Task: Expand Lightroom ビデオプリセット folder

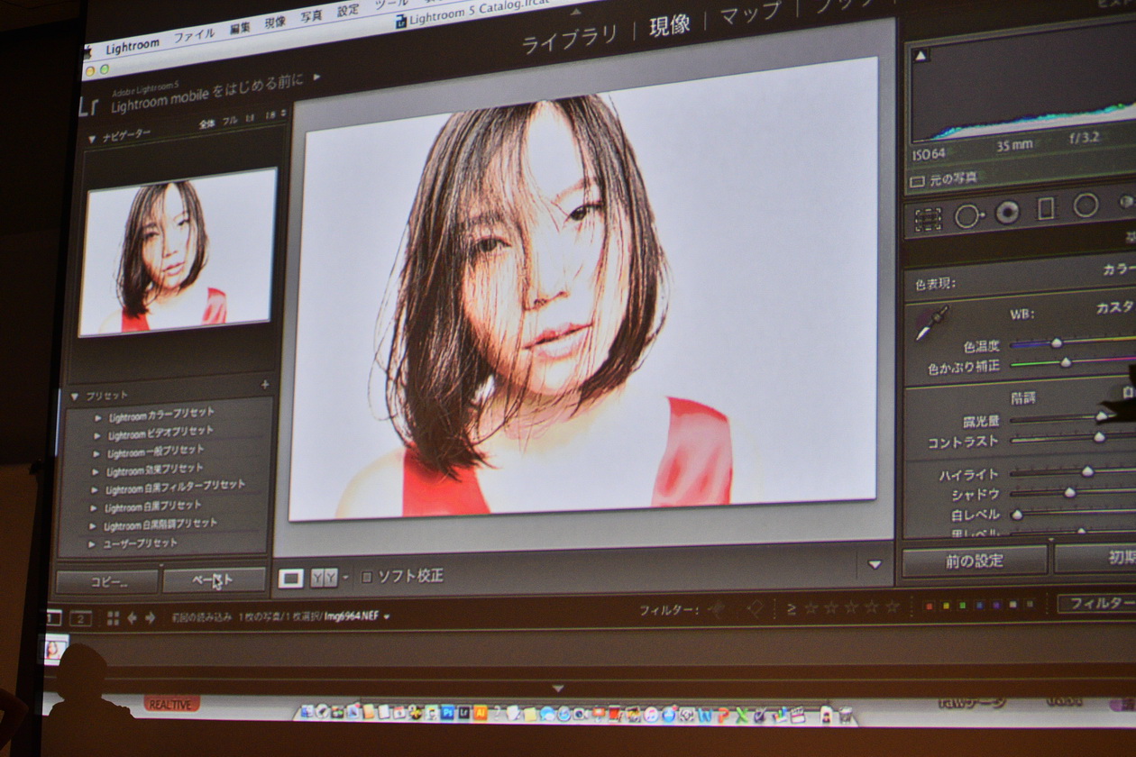Action: pyautogui.click(x=97, y=436)
